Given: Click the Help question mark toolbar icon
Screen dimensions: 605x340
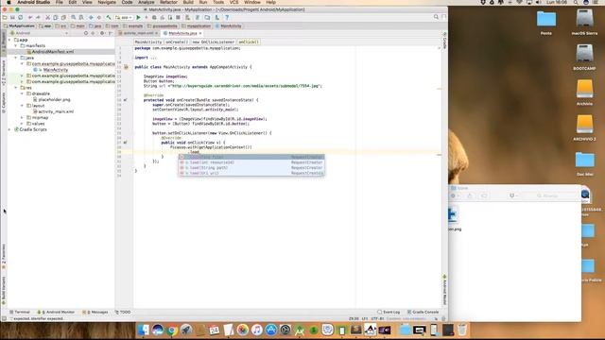Looking at the screenshot, I should point(227,17).
